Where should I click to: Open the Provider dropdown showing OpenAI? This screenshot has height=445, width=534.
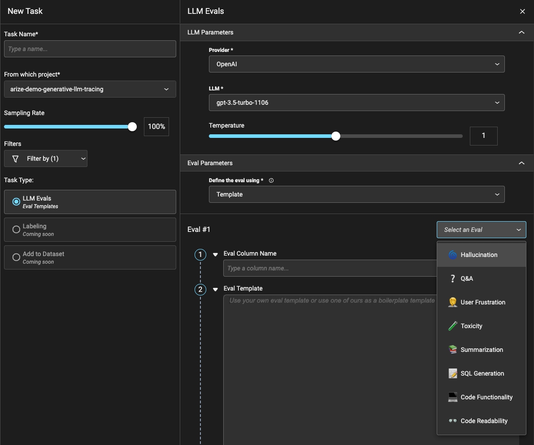pos(356,64)
